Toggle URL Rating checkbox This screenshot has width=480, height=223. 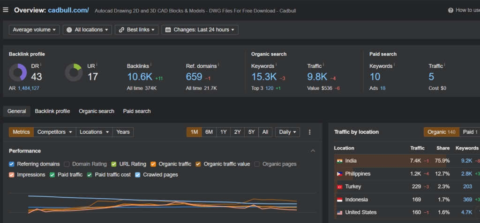(114, 164)
